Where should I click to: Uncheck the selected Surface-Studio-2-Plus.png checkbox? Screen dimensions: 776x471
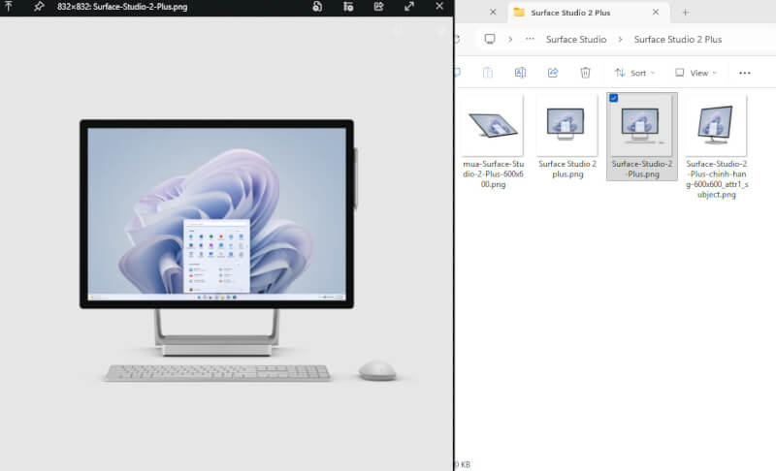613,99
